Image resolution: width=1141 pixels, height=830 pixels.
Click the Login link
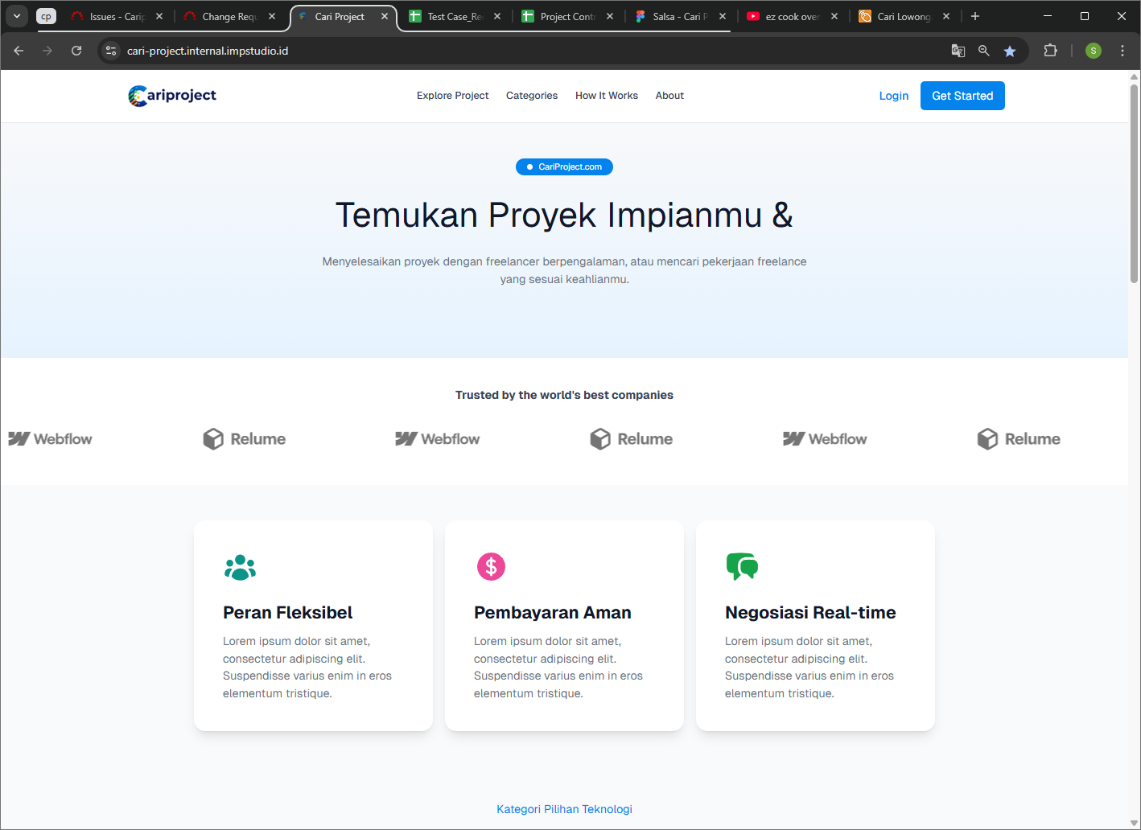[x=893, y=96]
